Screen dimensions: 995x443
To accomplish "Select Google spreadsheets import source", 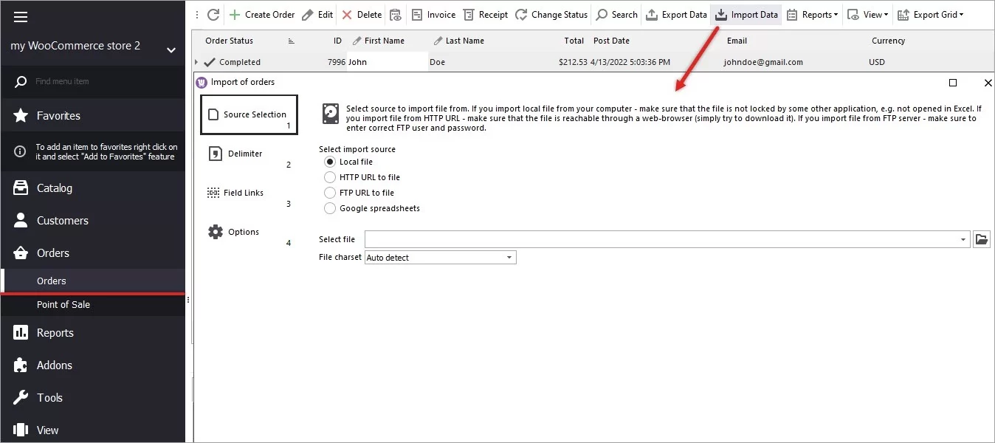I will pyautogui.click(x=330, y=207).
